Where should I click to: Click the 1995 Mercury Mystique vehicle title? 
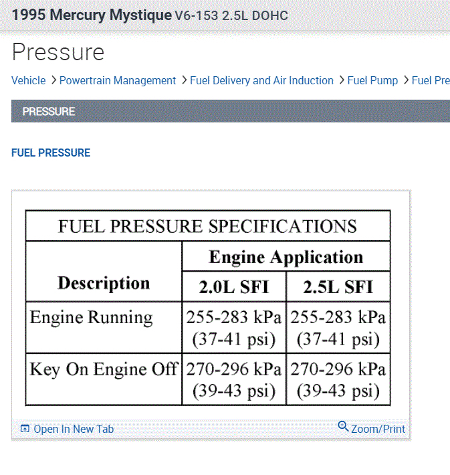coord(92,15)
